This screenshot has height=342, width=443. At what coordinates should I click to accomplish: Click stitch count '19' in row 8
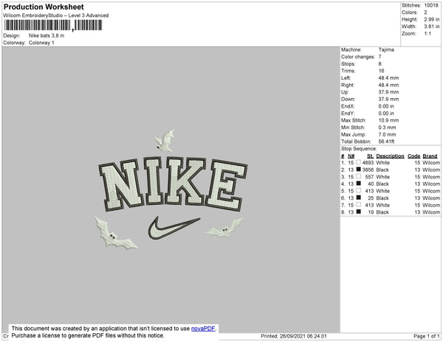click(371, 212)
